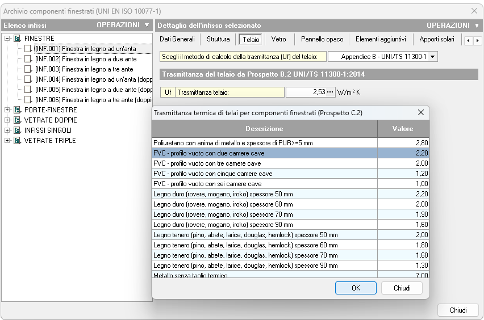Click the VETRATE TRIPLE category icon
This screenshot has height=320, width=484.
pyautogui.click(x=17, y=141)
